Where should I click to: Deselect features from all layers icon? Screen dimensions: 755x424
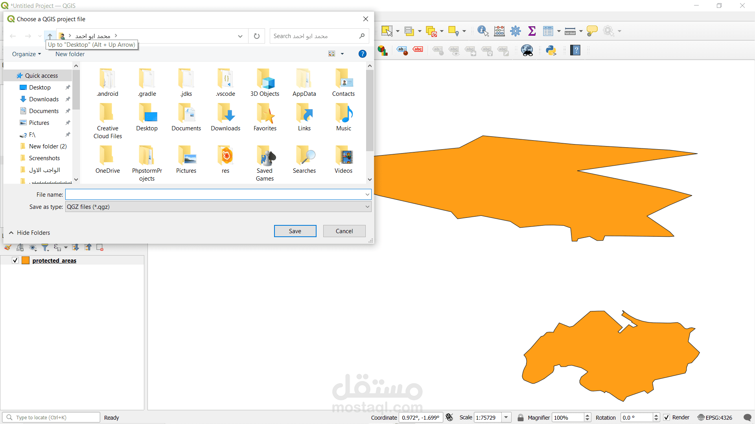(x=431, y=31)
